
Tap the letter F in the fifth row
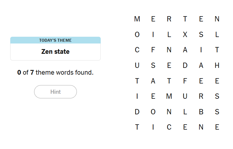(185, 81)
